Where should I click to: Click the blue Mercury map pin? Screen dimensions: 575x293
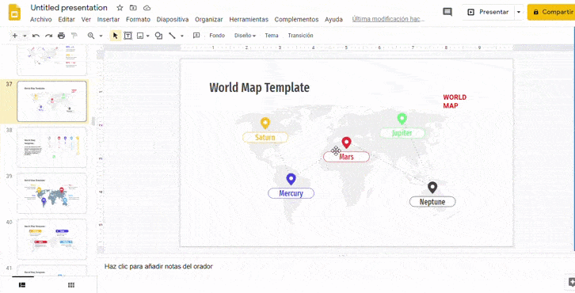tap(291, 179)
